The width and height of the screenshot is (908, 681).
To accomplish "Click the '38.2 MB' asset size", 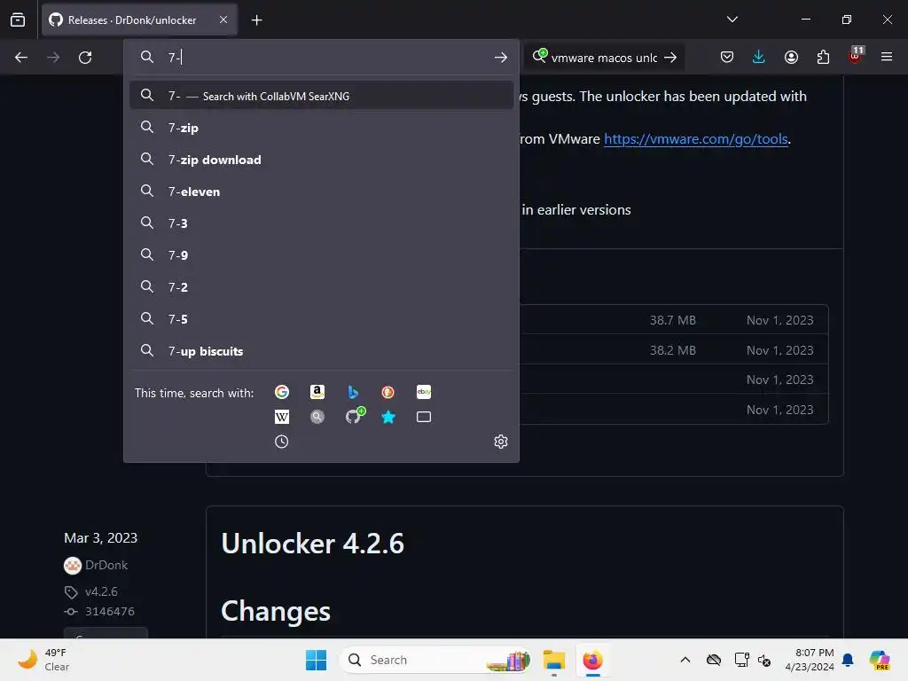I will [x=672, y=350].
